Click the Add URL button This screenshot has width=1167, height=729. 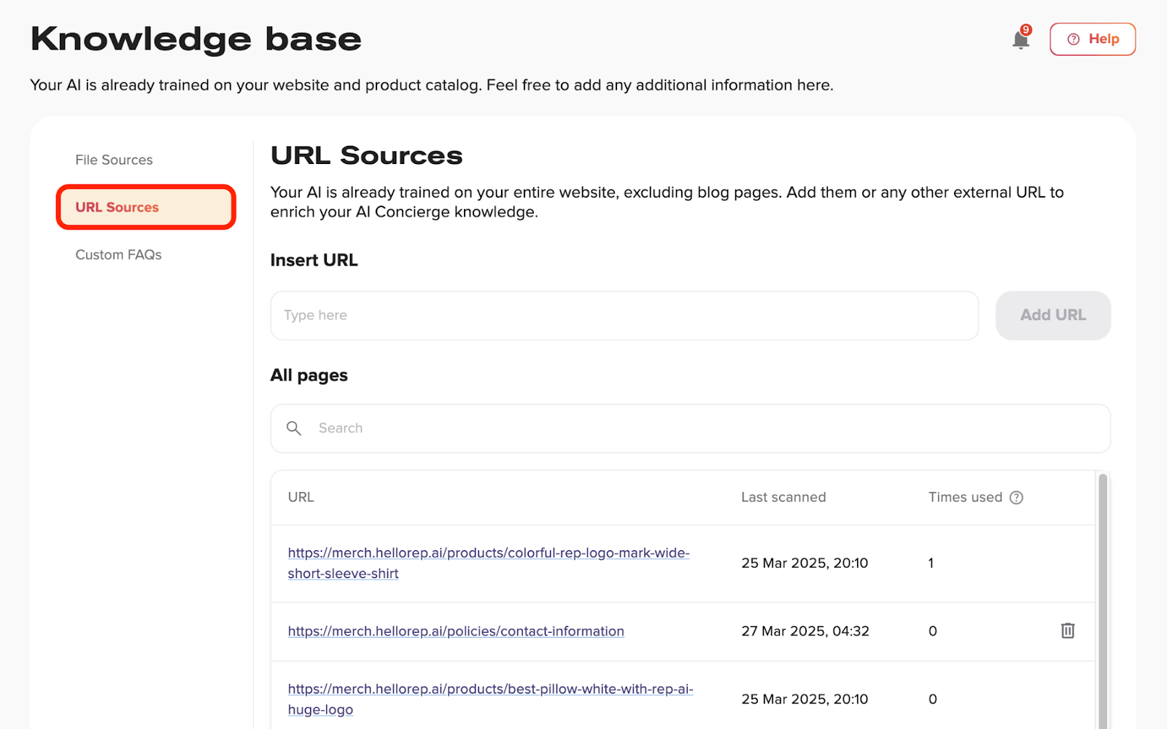tap(1053, 316)
